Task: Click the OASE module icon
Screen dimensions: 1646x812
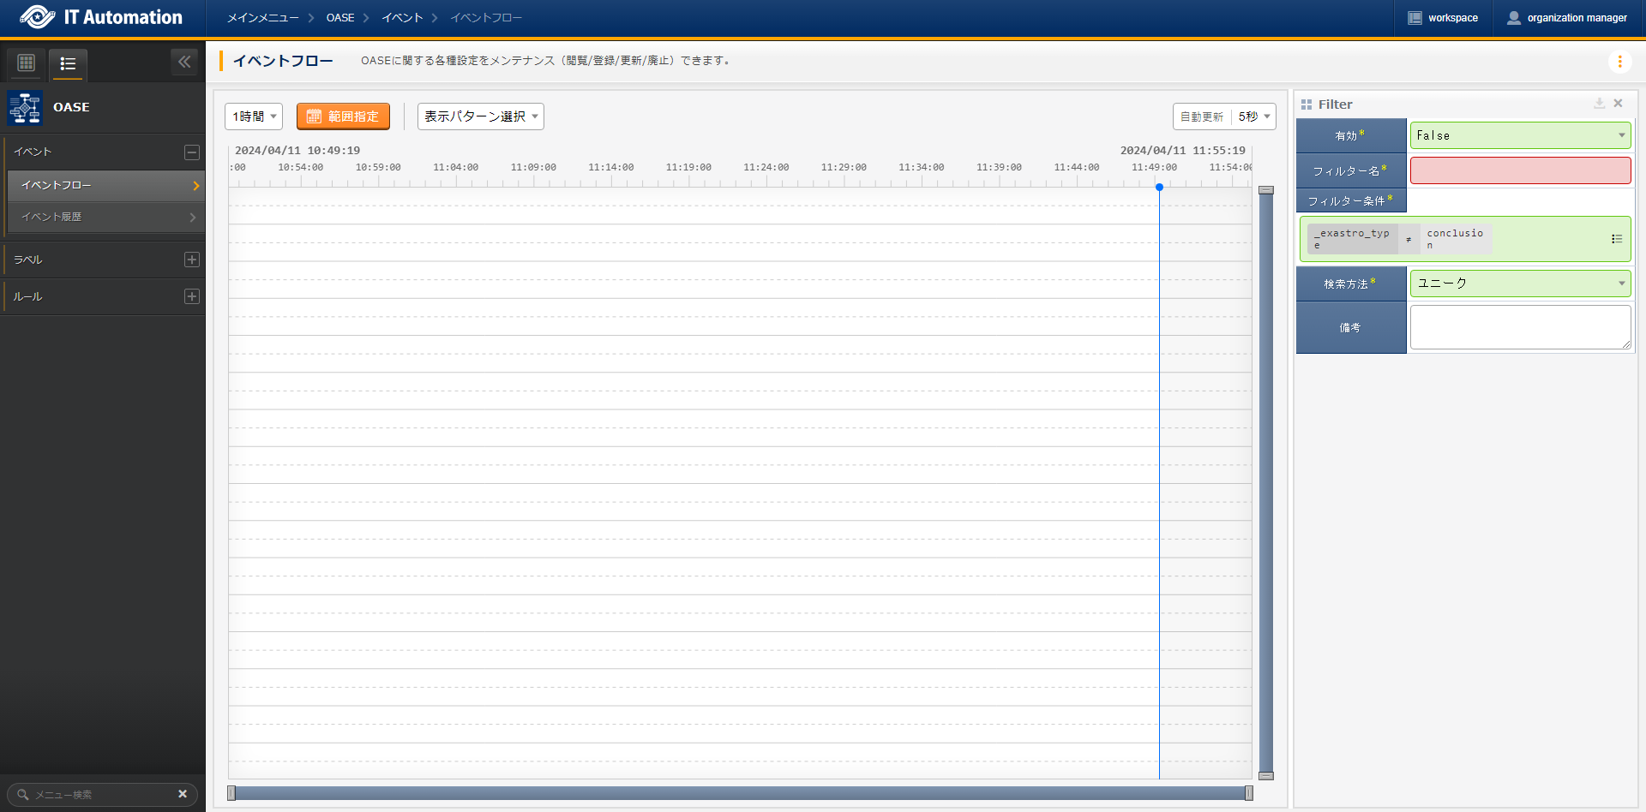Action: (x=25, y=108)
